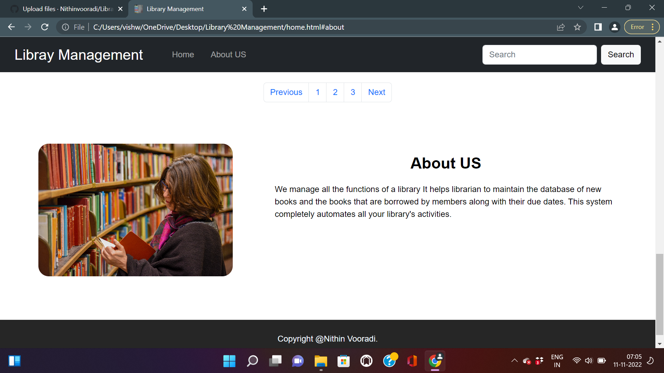Viewport: 664px width, 373px height.
Task: Open the Widgets panel icon
Action: (x=15, y=361)
